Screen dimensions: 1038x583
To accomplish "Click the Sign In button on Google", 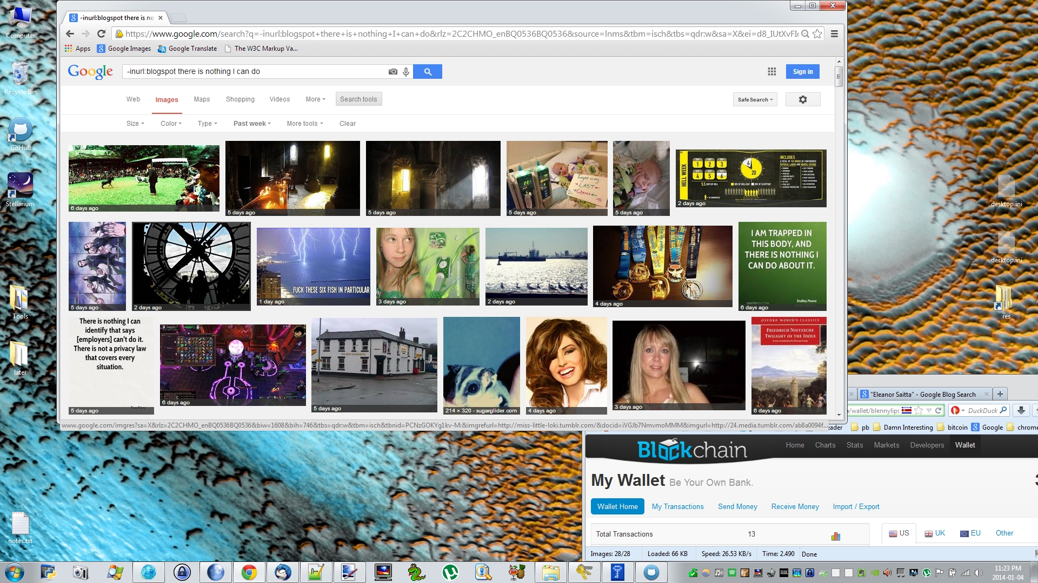I will [x=803, y=71].
